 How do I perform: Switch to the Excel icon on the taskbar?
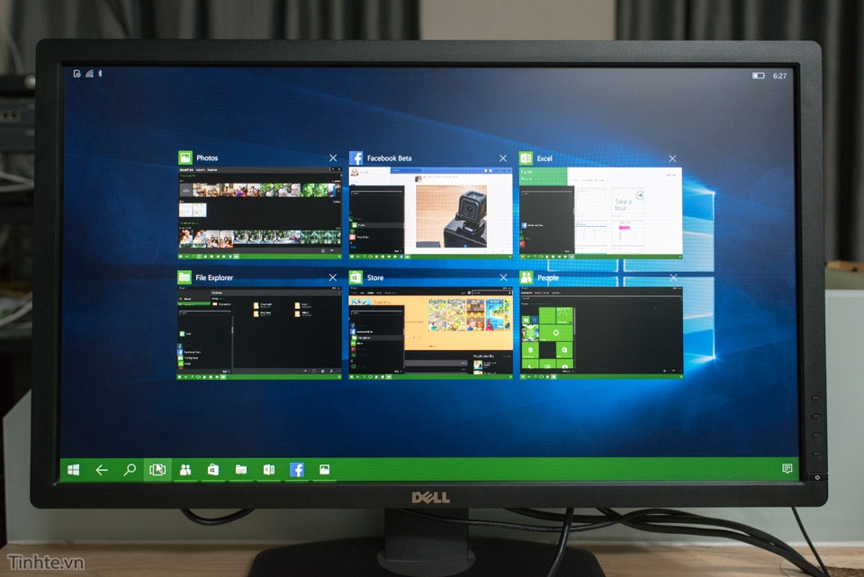click(269, 470)
